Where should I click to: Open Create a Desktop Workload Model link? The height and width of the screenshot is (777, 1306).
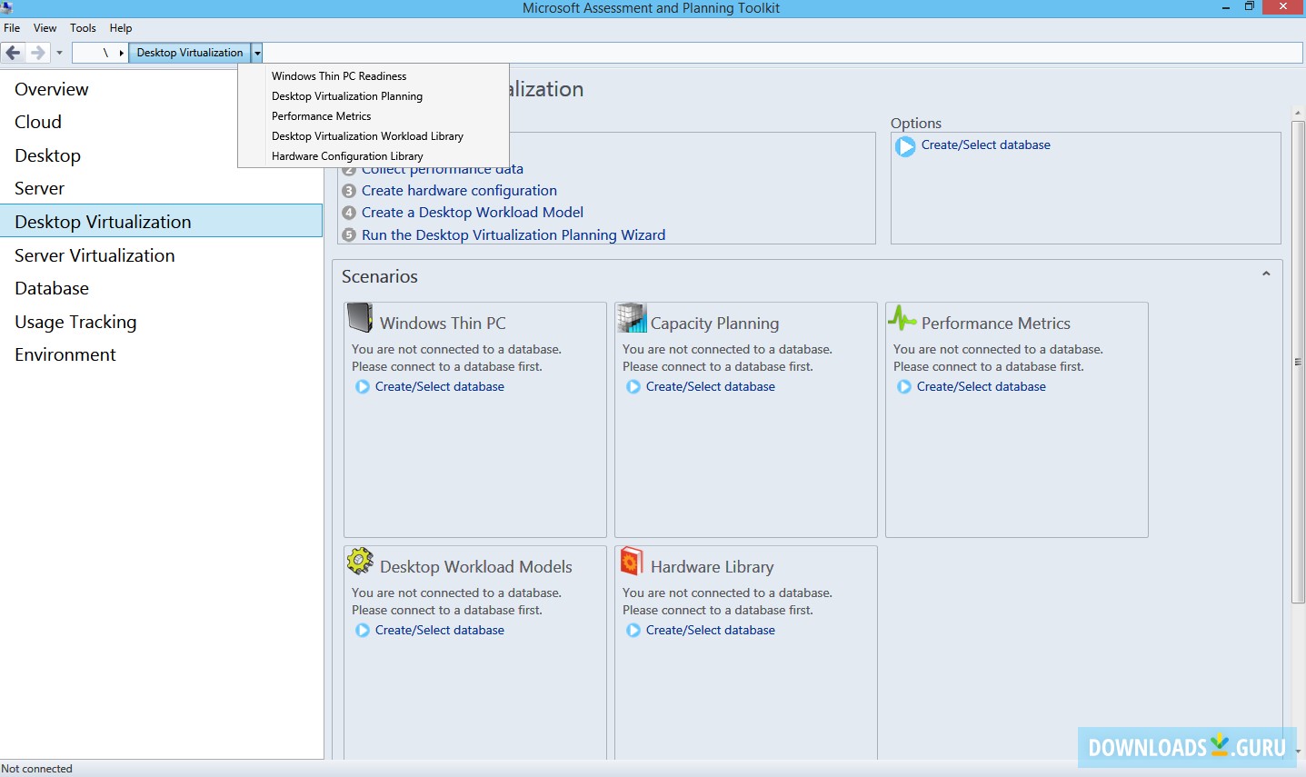tap(473, 213)
